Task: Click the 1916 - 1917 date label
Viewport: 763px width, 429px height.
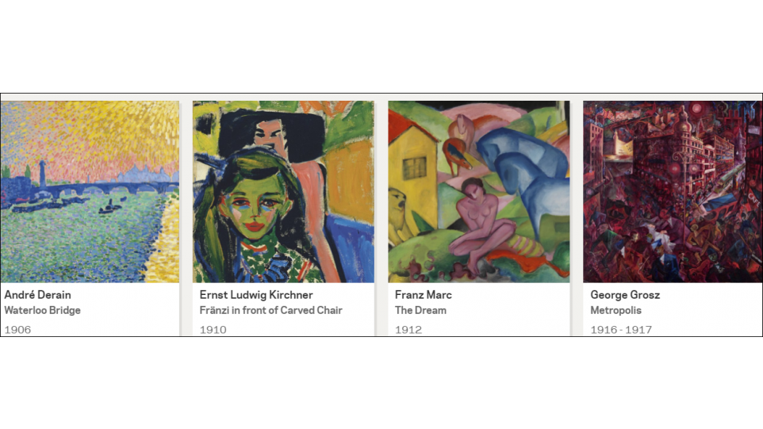Action: point(621,330)
